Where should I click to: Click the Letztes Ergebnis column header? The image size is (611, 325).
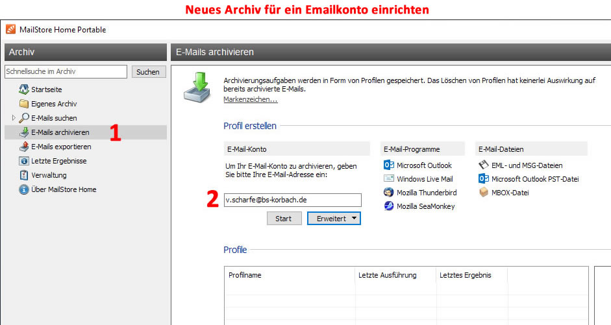point(471,275)
